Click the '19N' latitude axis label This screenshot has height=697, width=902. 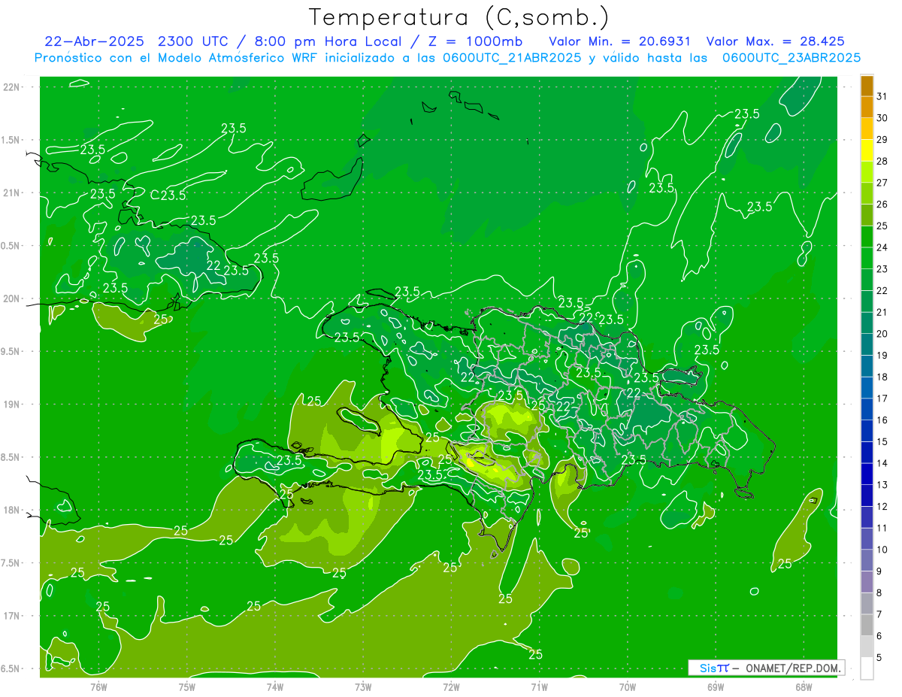point(12,405)
